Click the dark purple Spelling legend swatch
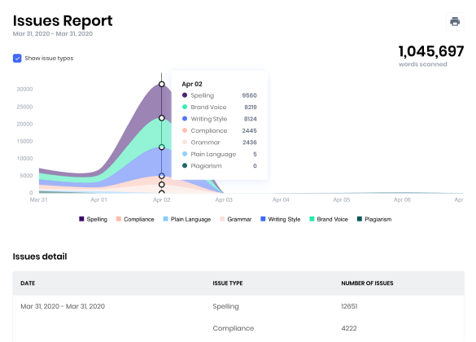476x342 pixels. (81, 219)
